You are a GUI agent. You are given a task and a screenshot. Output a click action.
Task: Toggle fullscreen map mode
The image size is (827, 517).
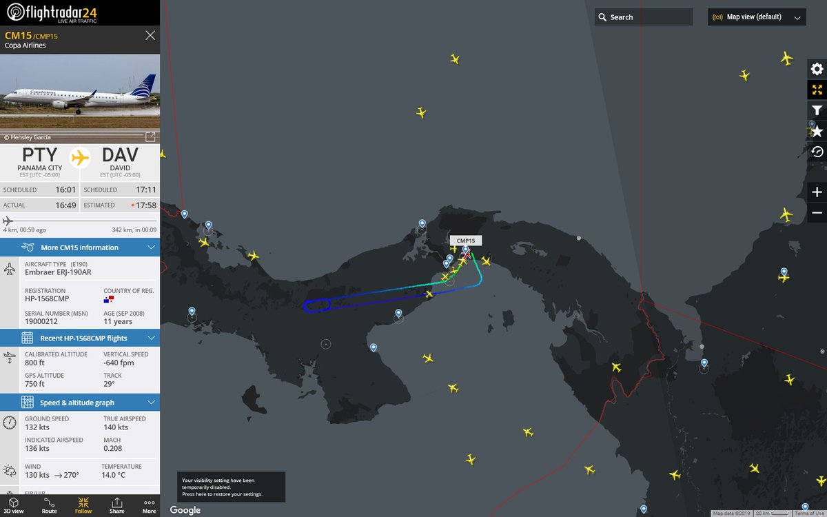tap(817, 90)
